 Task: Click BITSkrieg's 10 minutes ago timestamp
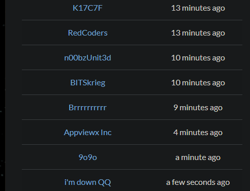(198, 83)
